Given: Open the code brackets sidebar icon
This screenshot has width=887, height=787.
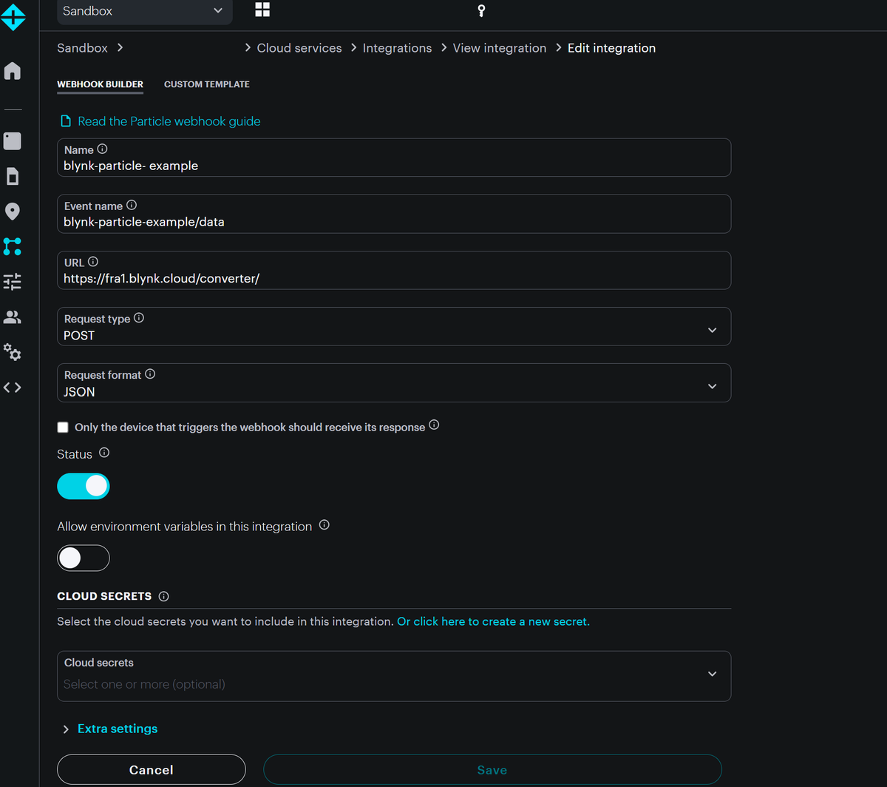Looking at the screenshot, I should coord(13,387).
